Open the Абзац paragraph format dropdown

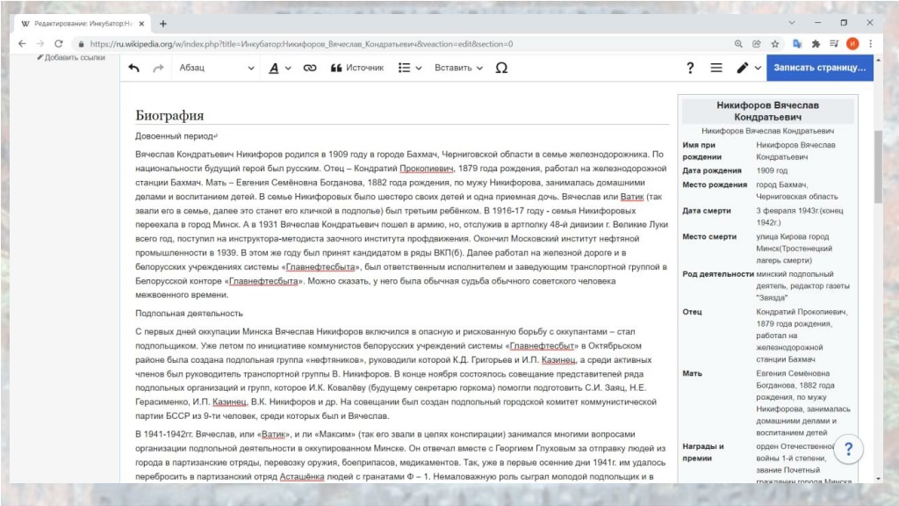tap(217, 68)
